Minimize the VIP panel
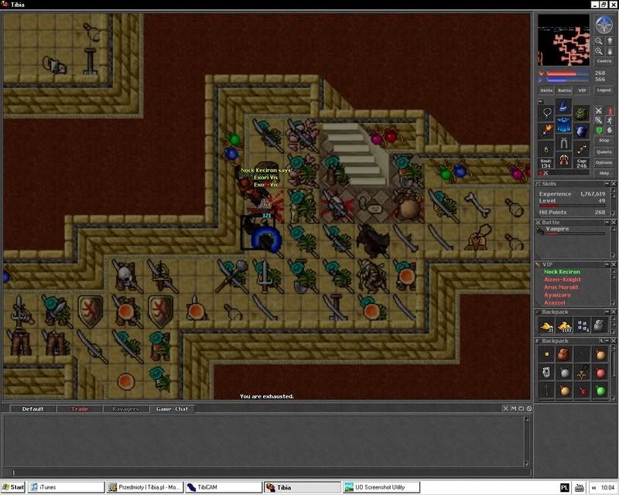 [607, 265]
